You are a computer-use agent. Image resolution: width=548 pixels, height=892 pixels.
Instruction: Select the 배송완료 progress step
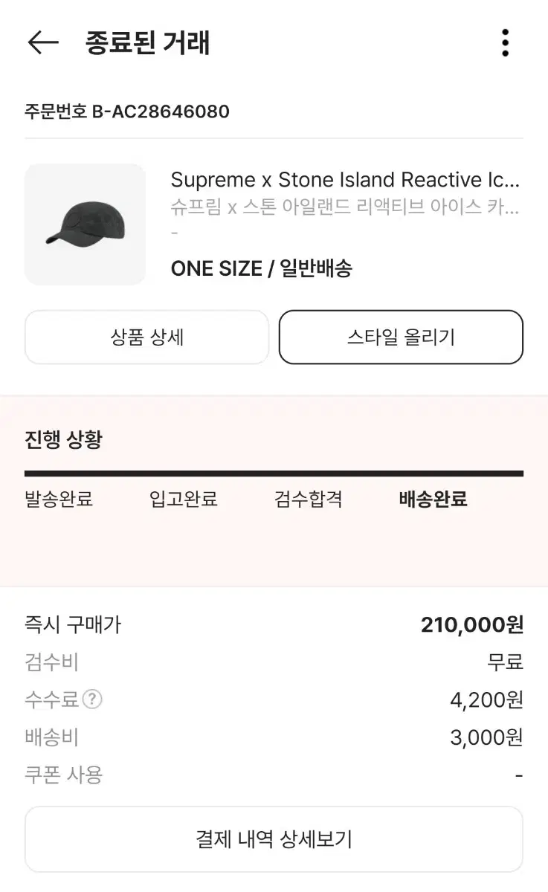[x=433, y=499]
